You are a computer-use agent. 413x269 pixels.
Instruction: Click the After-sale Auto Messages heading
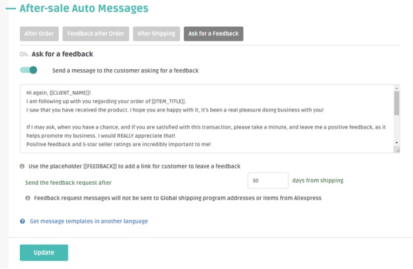click(x=84, y=9)
